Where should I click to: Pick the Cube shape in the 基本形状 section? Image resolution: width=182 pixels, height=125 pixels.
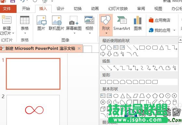click(x=103, y=109)
